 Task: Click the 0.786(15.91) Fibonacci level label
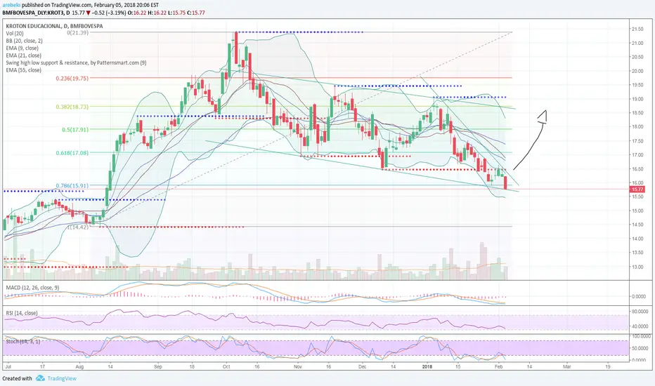pos(72,186)
